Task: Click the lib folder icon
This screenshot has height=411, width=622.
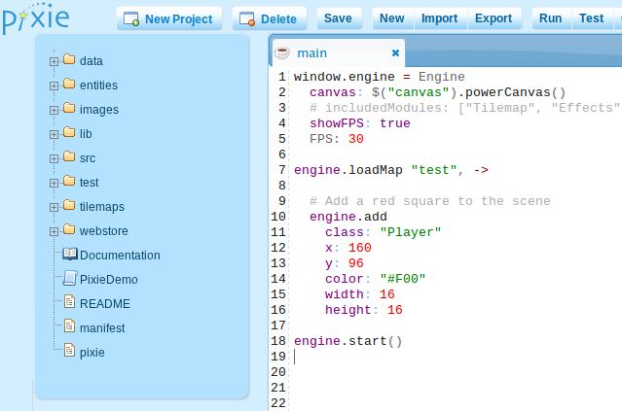Action: point(69,132)
